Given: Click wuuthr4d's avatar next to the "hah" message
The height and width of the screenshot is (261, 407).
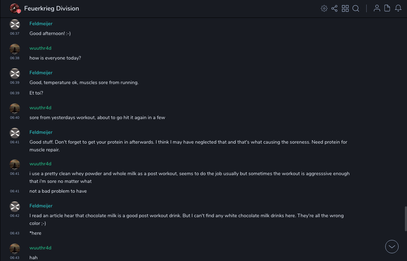Looking at the screenshot, I should pyautogui.click(x=15, y=249).
